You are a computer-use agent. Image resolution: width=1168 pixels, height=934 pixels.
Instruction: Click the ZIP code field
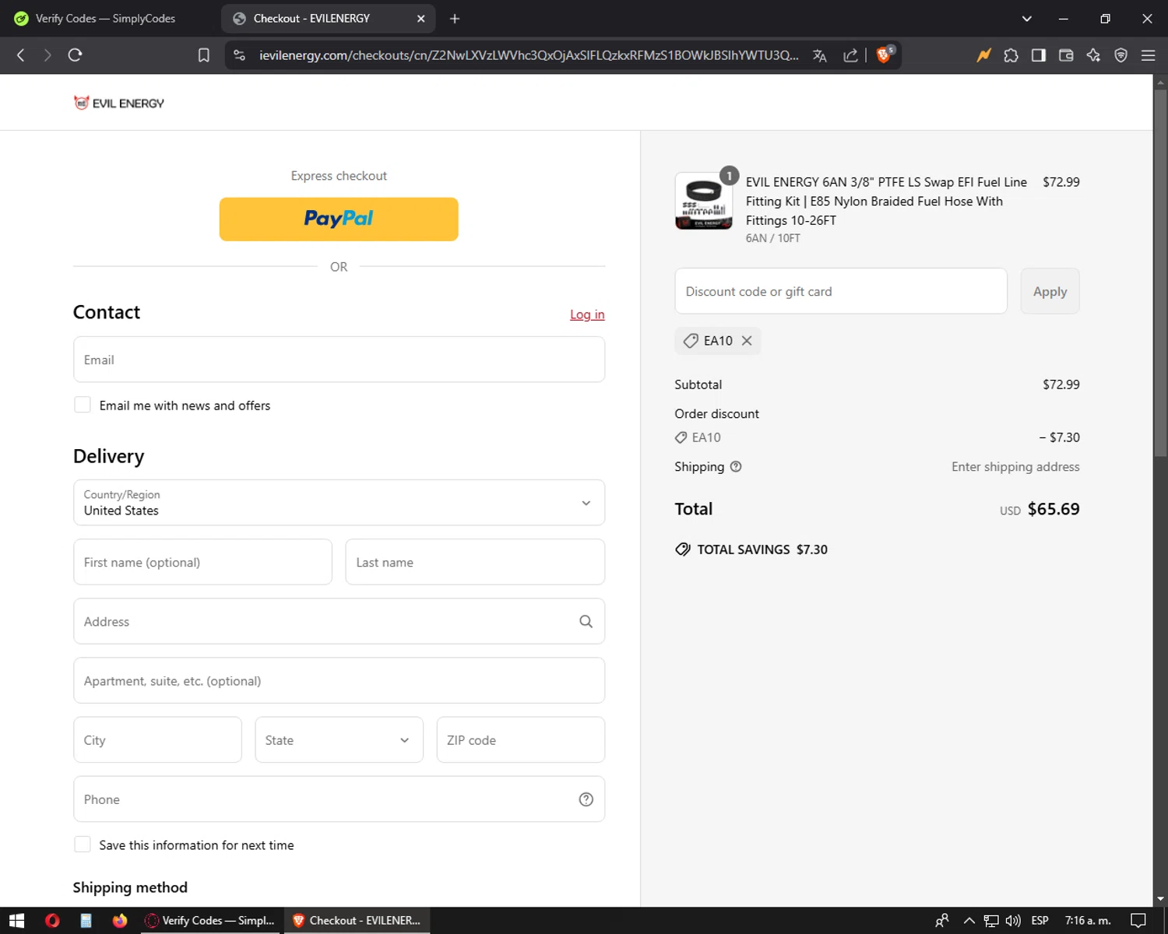pyautogui.click(x=521, y=740)
